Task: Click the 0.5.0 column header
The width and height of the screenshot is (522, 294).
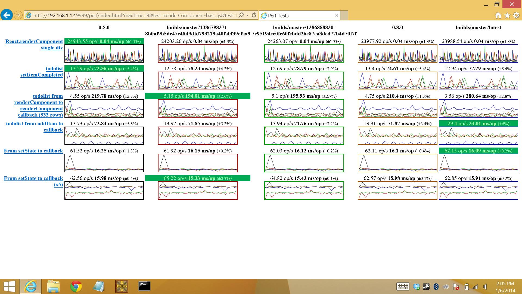Action: [x=104, y=27]
